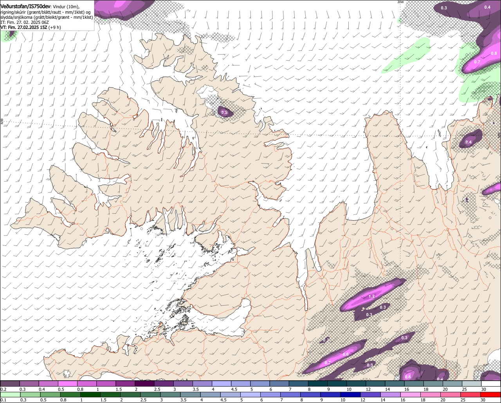Select the 'IT: Fim. 27. 02. 2025 06Z' line
The image size is (501, 403).
pos(25,22)
